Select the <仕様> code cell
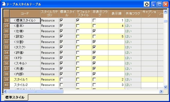170x102 pixels. [x=25, y=31]
